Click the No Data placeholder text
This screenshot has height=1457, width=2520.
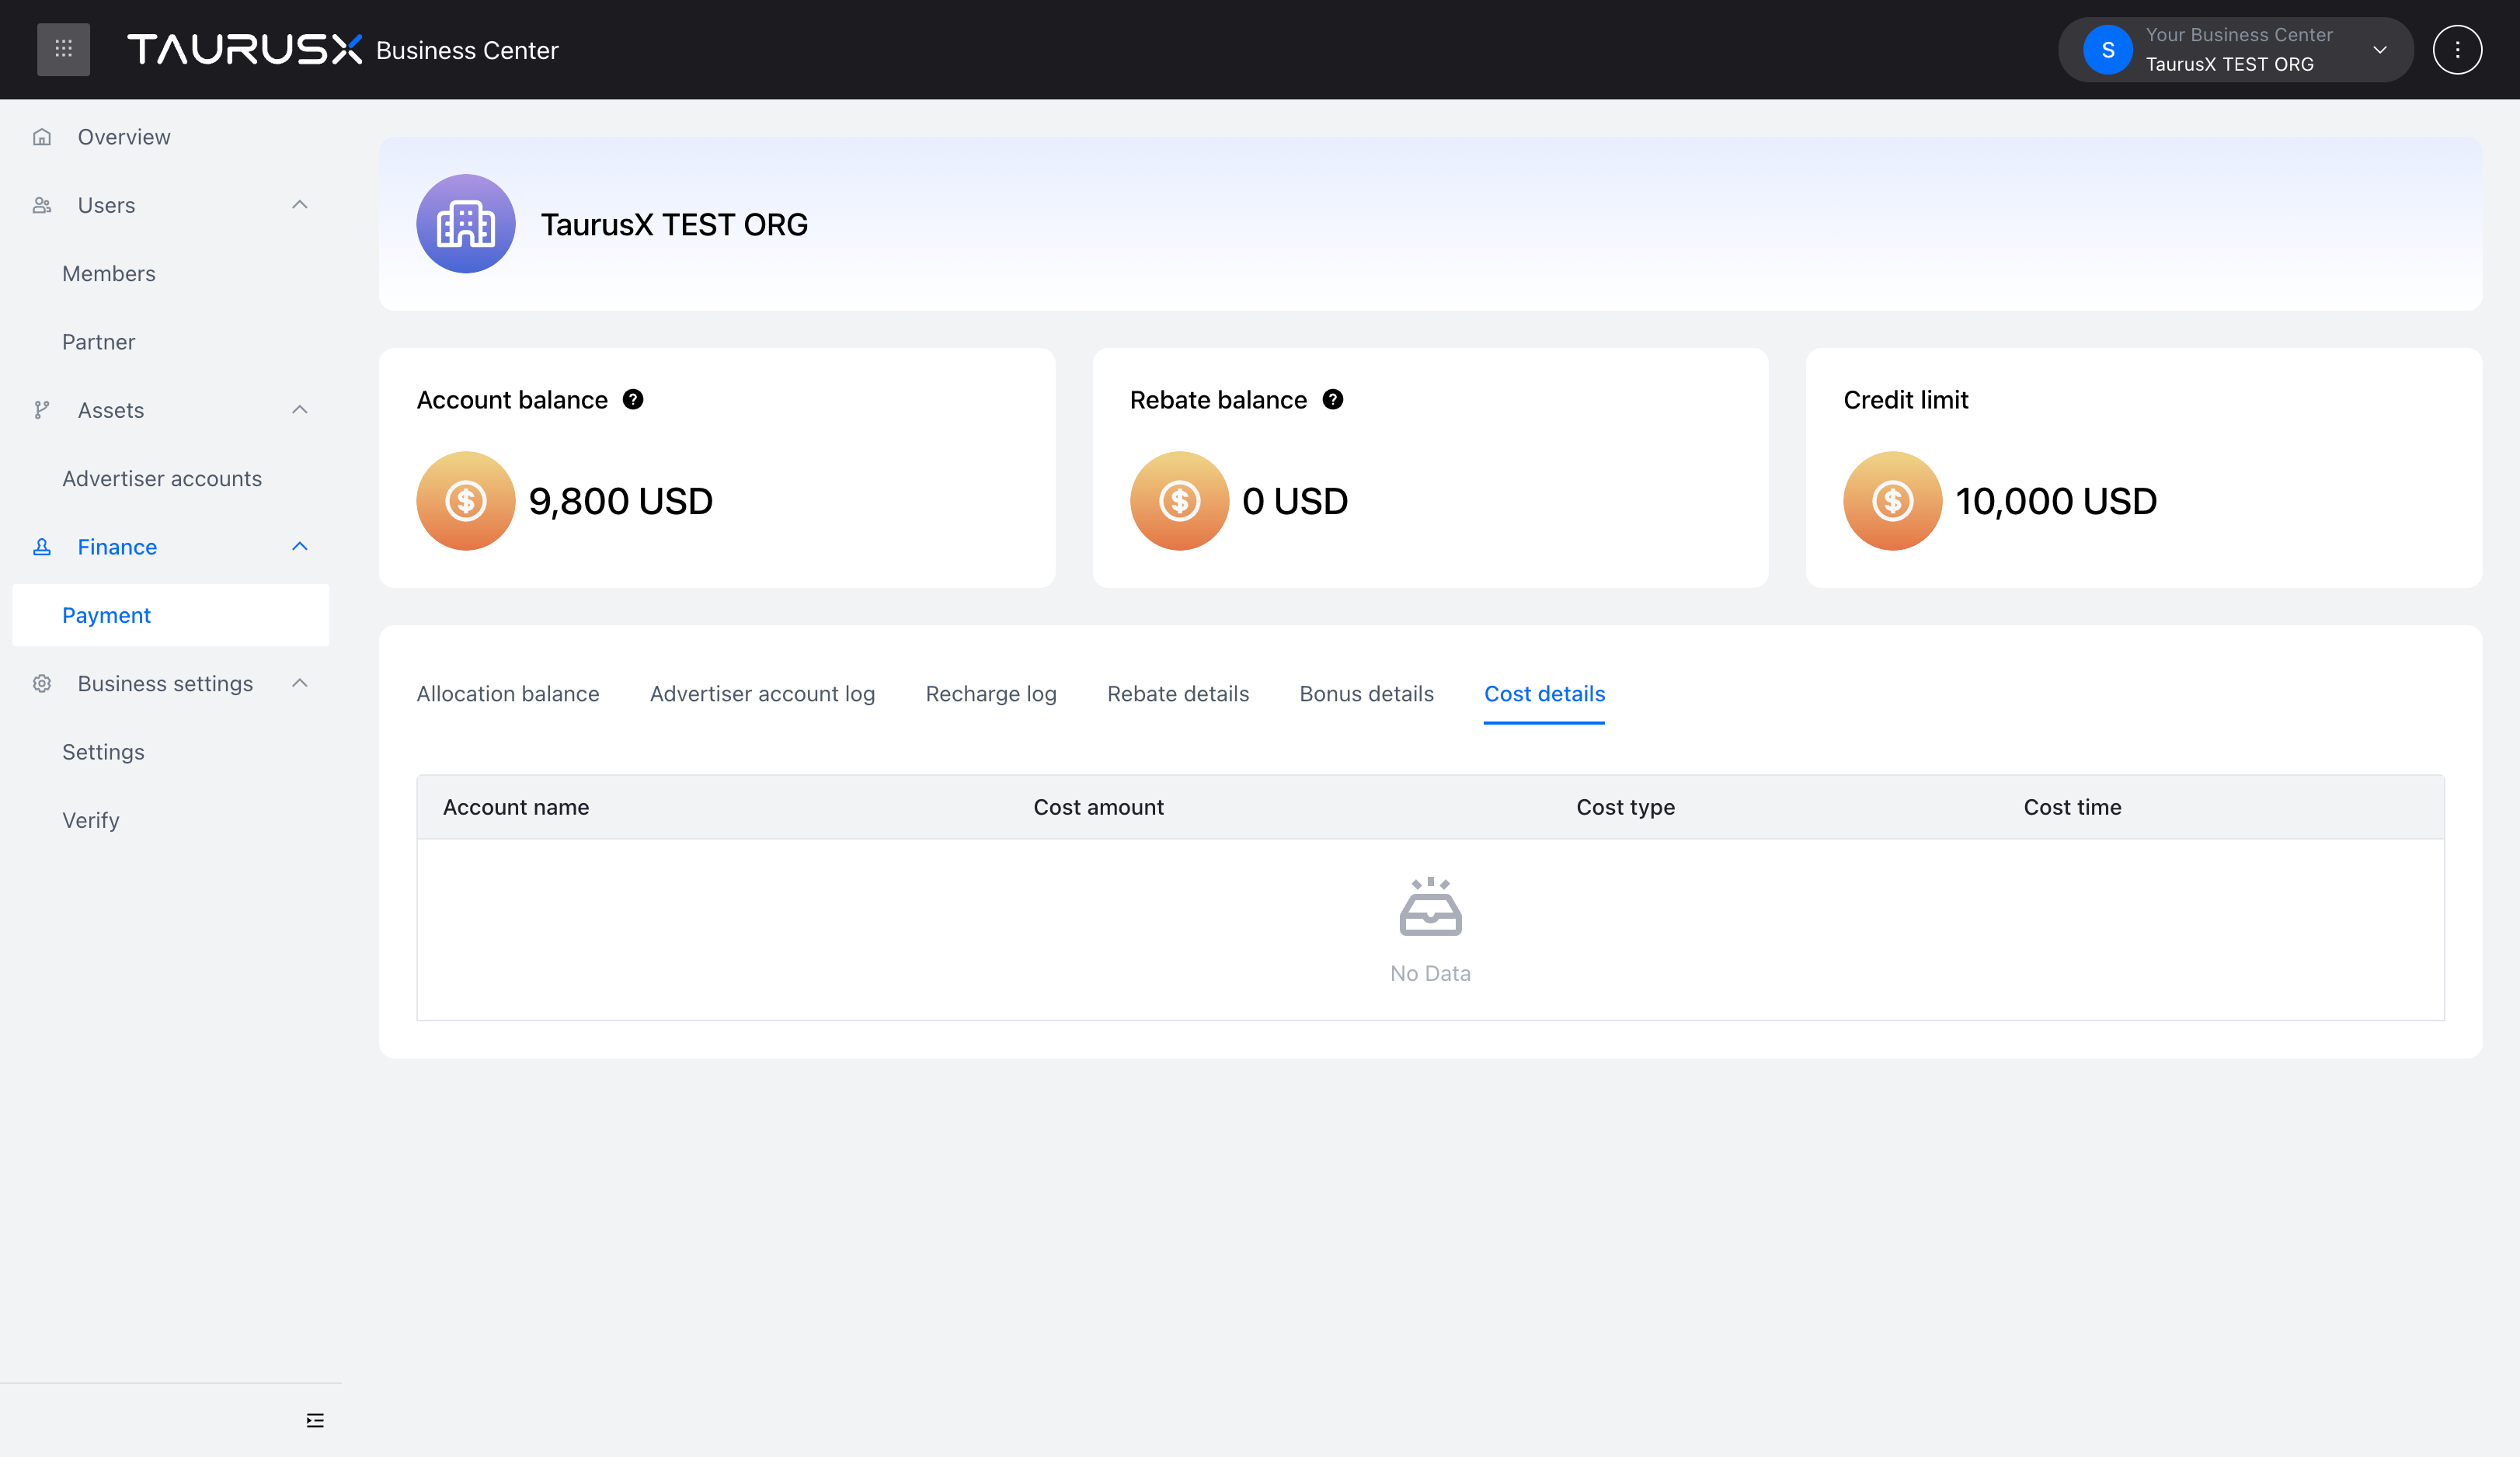(1430, 973)
